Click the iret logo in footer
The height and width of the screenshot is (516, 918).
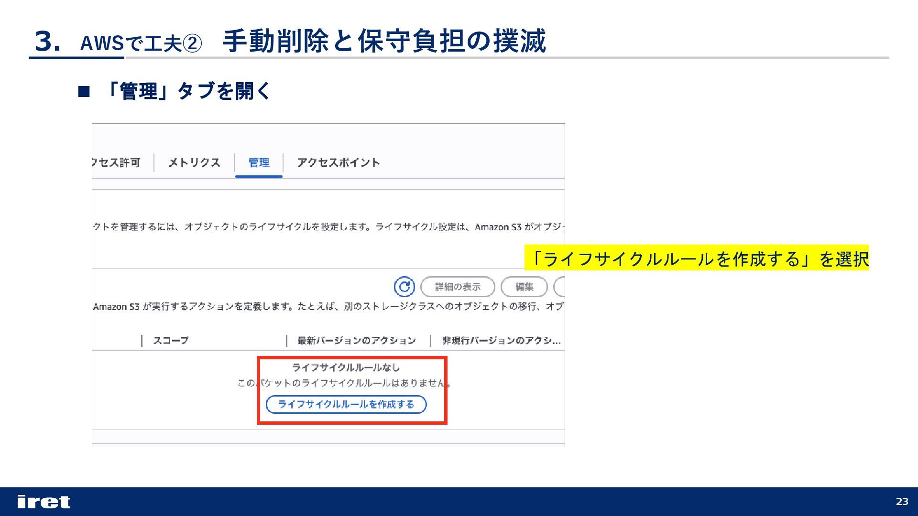[x=44, y=502]
